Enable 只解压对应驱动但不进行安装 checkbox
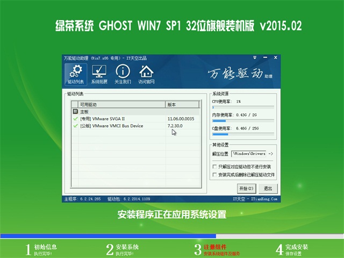344x258 pixels. [215, 168]
